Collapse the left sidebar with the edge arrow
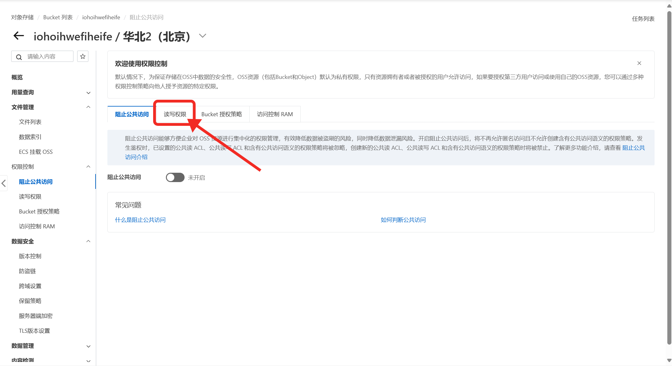Image resolution: width=672 pixels, height=366 pixels. (x=4, y=183)
